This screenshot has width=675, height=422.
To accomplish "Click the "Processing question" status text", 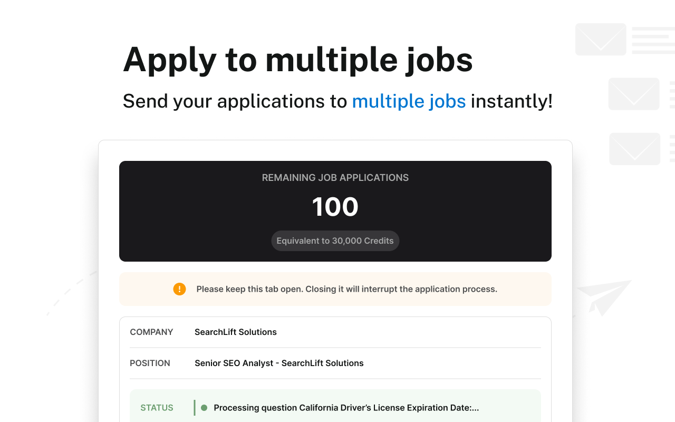I will (x=346, y=408).
